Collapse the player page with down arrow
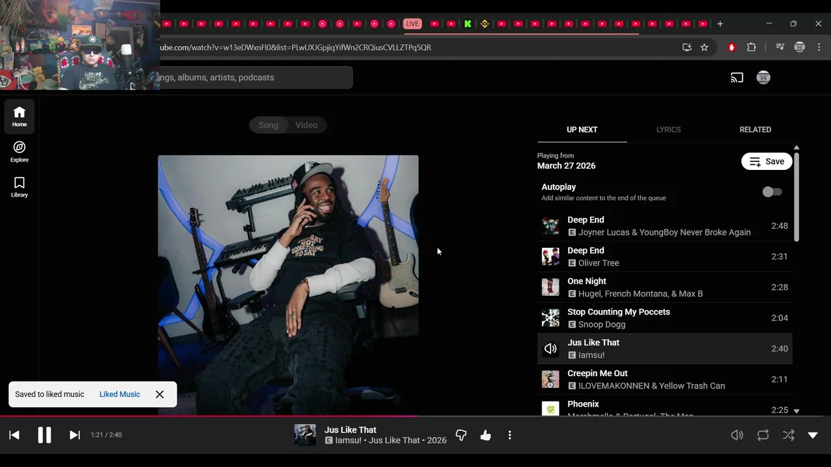The height and width of the screenshot is (467, 831). pos(813,435)
